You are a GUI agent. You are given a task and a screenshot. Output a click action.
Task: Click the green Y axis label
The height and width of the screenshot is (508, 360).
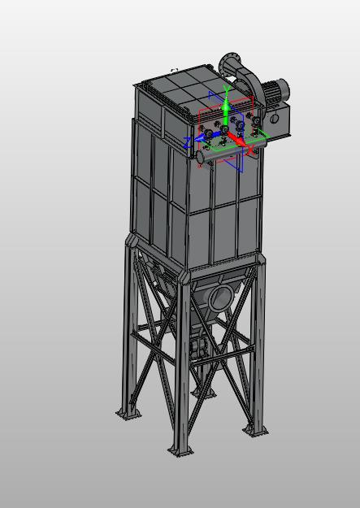(x=227, y=89)
